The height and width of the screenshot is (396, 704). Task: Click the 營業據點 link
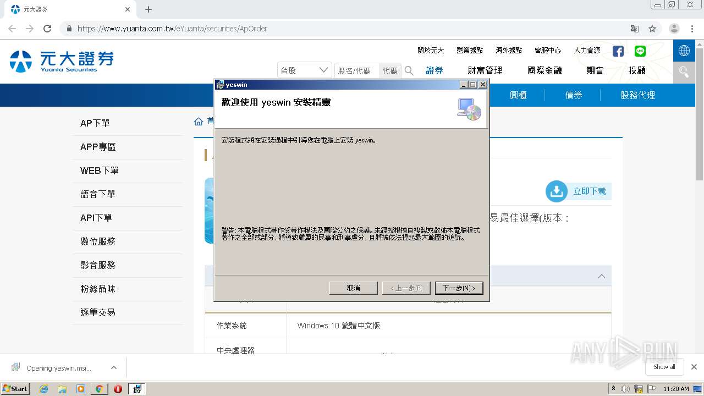point(470,51)
